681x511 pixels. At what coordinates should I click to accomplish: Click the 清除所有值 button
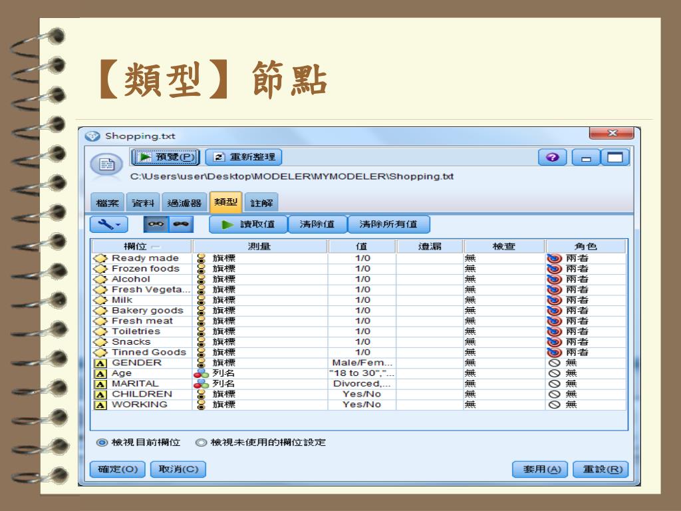click(388, 224)
